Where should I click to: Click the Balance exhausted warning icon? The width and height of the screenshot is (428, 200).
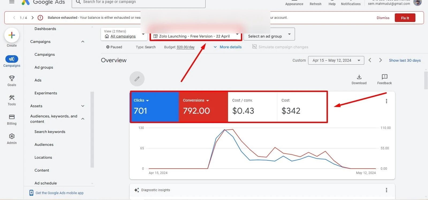(40, 18)
